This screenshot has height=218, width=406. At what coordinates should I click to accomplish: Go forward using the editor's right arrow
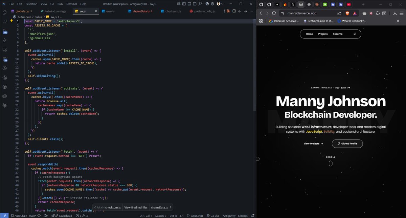click(x=245, y=11)
